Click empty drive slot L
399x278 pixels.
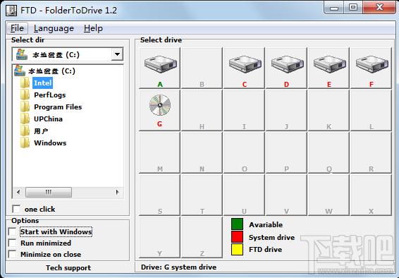(x=371, y=110)
